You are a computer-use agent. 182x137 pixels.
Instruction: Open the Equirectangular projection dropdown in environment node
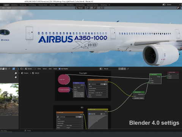98,88
